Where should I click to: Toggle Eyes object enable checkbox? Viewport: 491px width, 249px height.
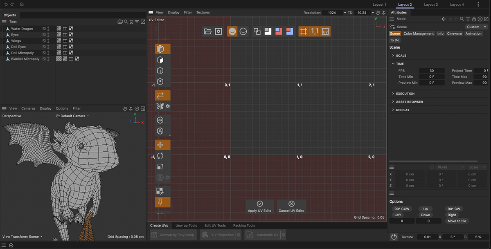[x=44, y=35]
